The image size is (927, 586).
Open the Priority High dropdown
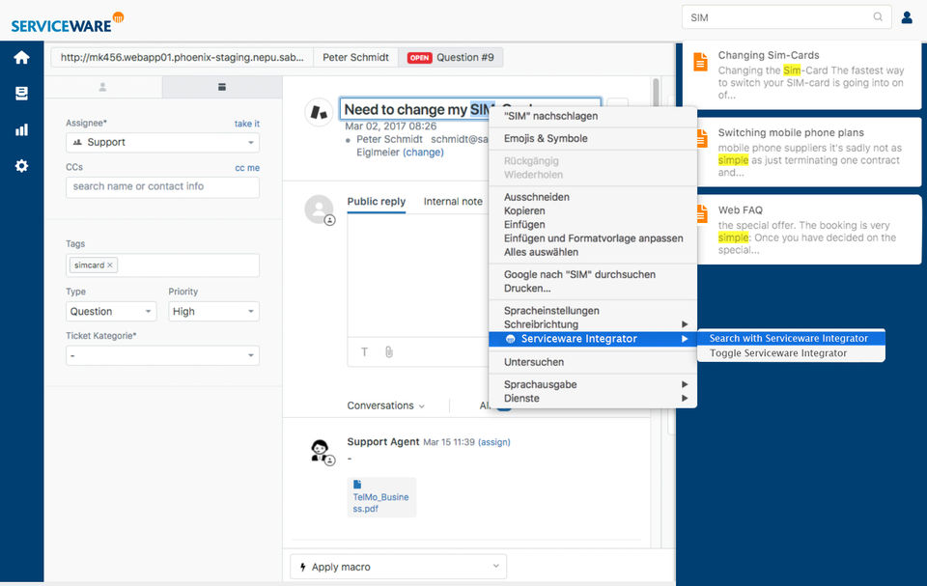[x=213, y=312]
